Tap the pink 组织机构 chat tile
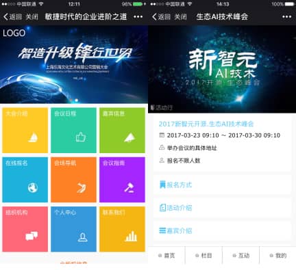 pos(25,229)
